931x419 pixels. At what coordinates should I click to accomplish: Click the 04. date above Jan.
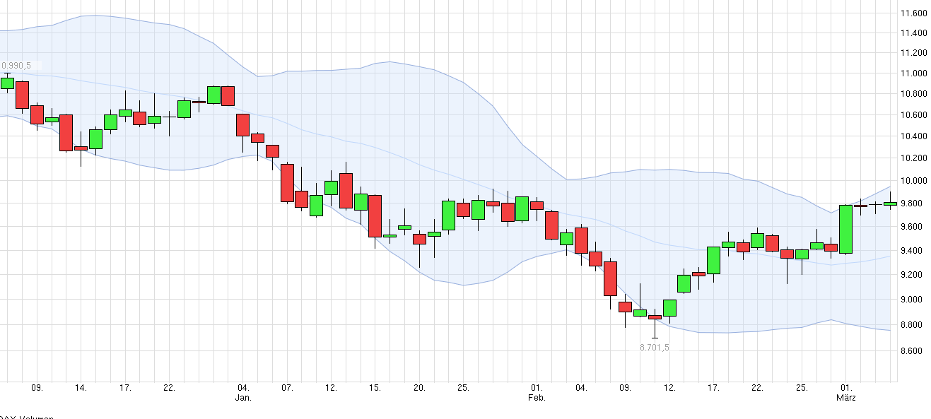click(x=243, y=388)
